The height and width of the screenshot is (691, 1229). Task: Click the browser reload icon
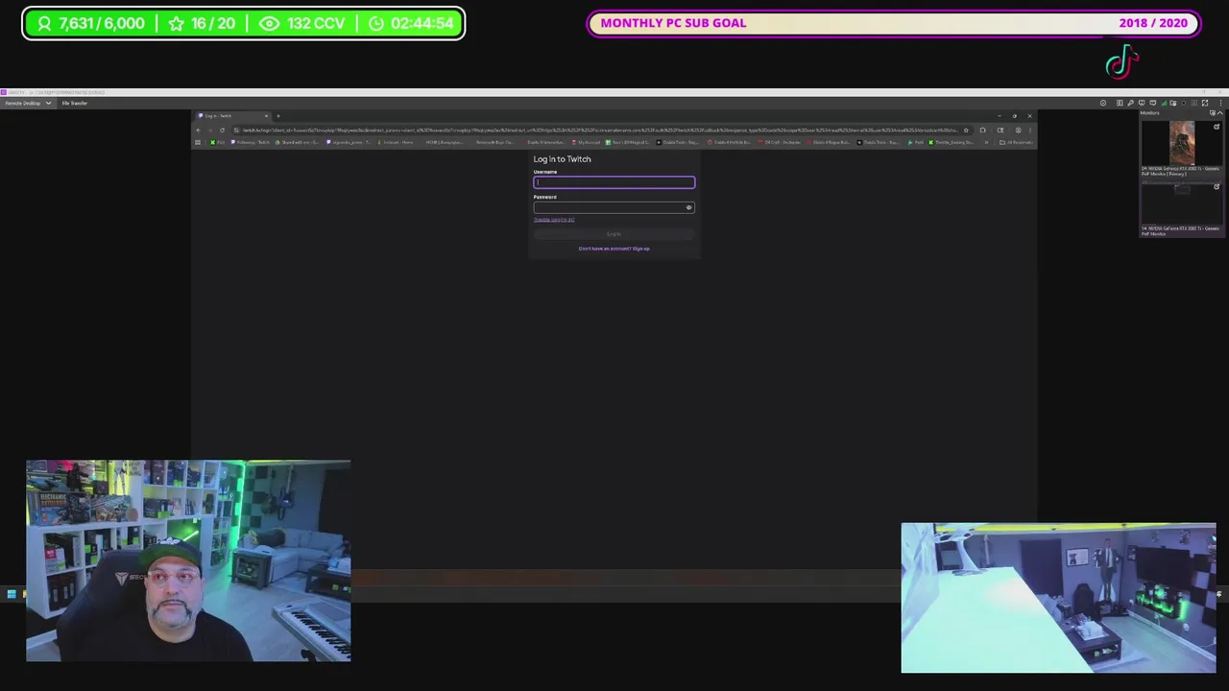(222, 130)
